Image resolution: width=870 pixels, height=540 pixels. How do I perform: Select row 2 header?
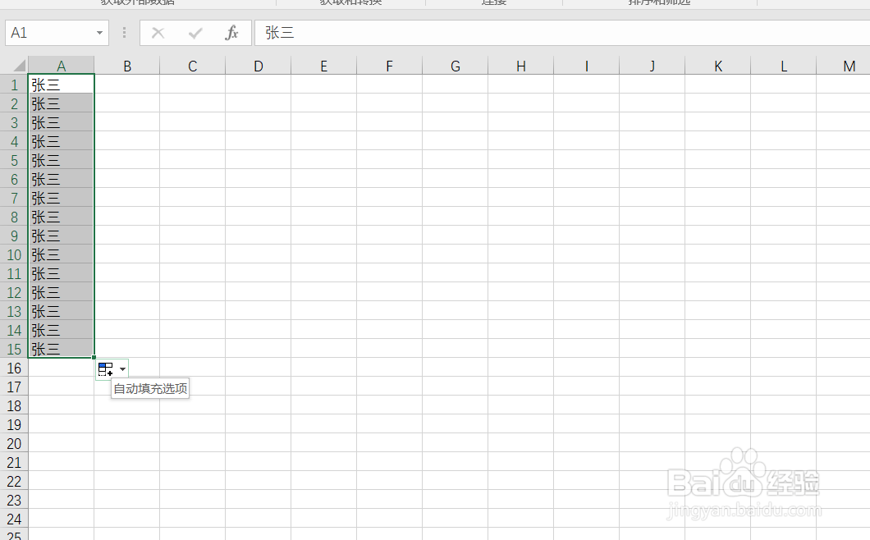(x=14, y=103)
